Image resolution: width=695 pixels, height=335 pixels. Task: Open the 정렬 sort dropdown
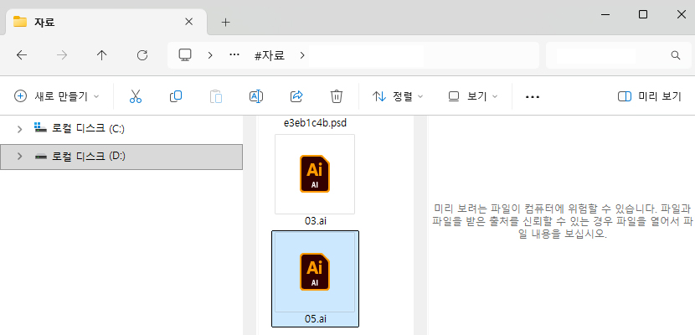398,96
